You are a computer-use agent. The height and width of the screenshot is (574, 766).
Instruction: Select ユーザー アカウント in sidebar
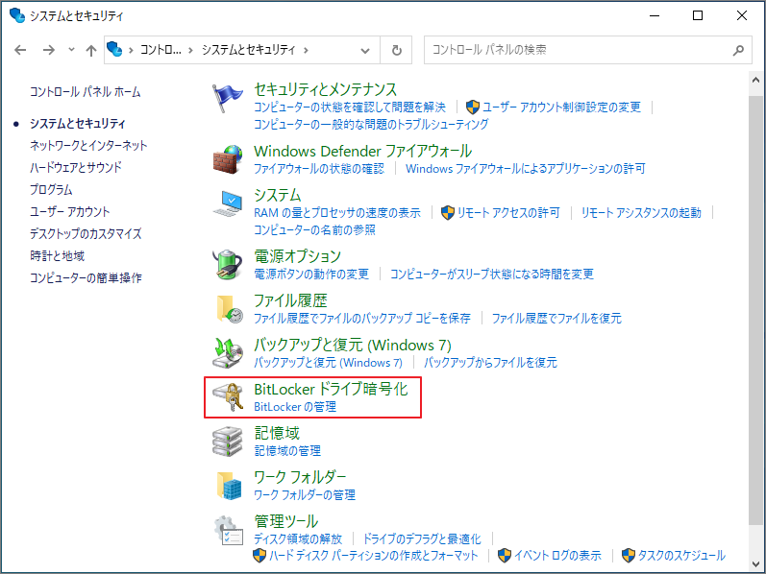[70, 211]
